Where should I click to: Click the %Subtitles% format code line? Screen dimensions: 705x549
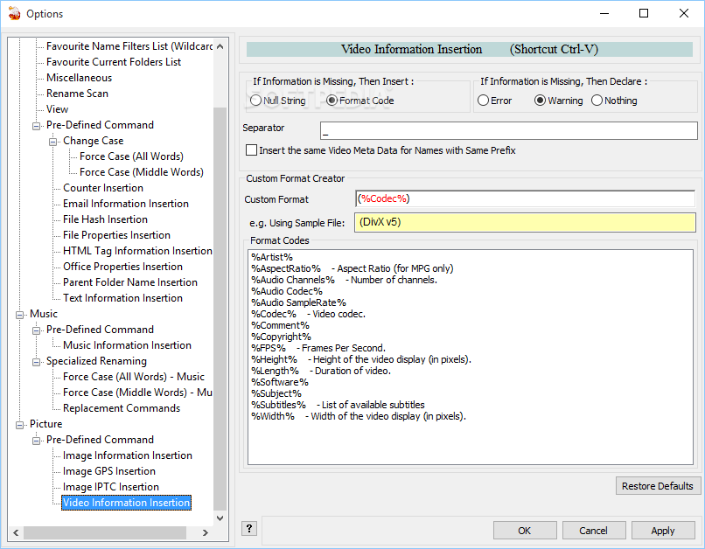click(x=338, y=405)
